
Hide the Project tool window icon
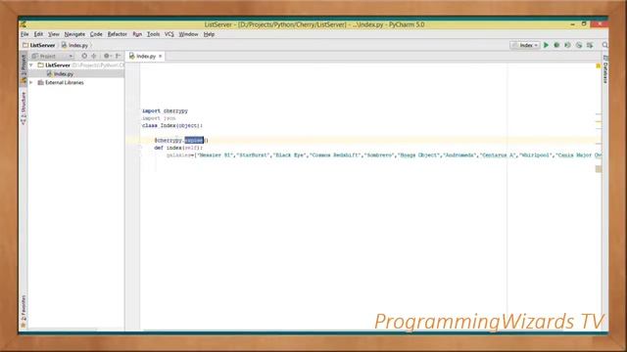118,56
